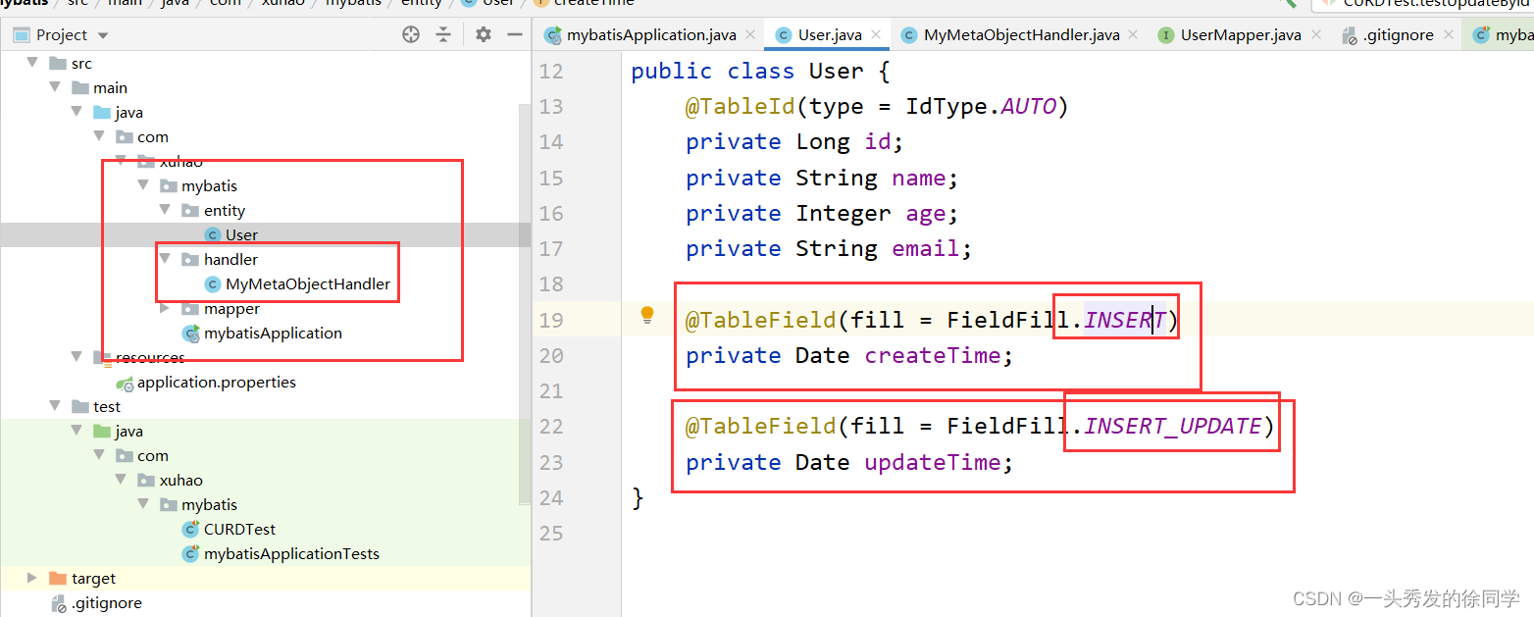Viewport: 1534px width, 617px height.
Task: Collapse the test folder arrow
Action: coord(55,406)
